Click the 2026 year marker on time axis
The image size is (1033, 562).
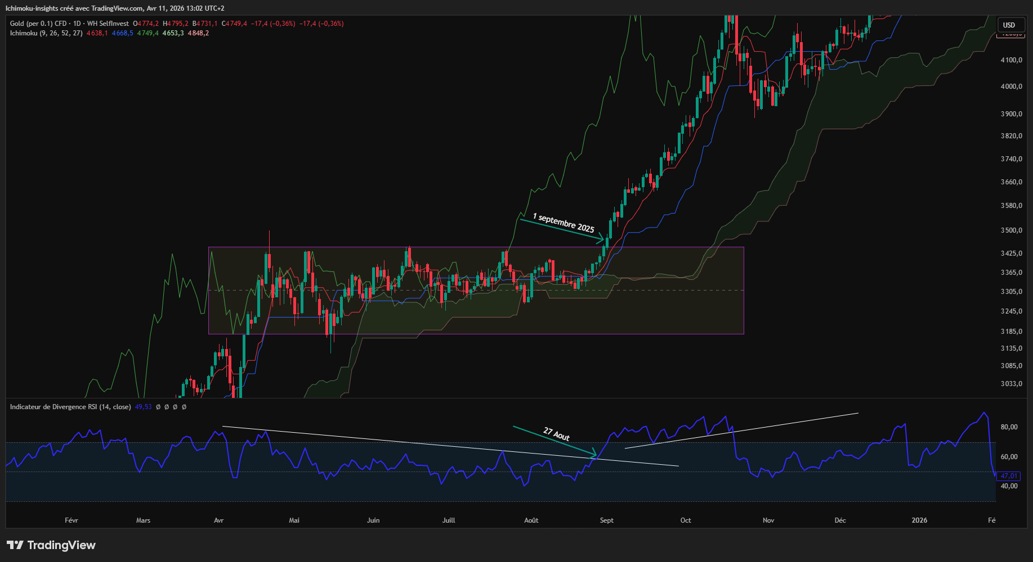click(x=919, y=520)
